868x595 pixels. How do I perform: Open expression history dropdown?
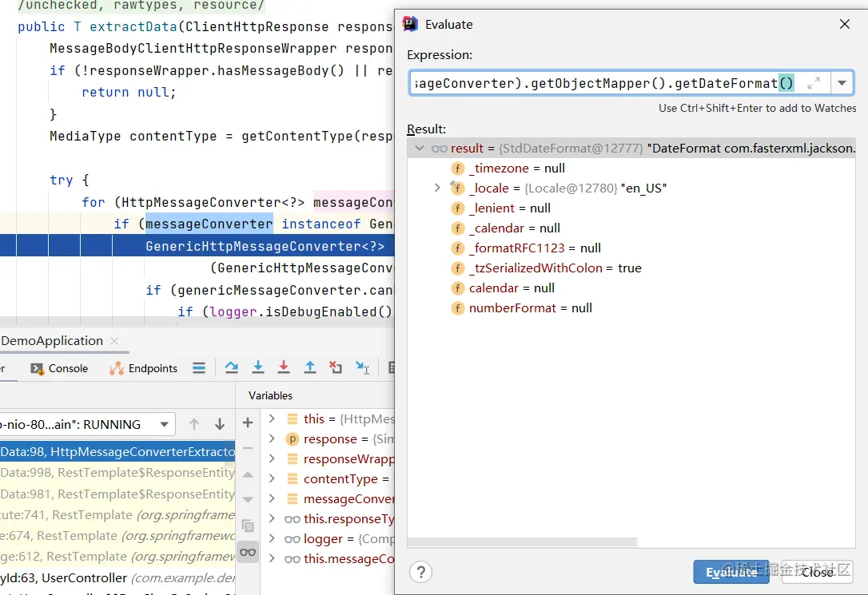click(x=842, y=84)
